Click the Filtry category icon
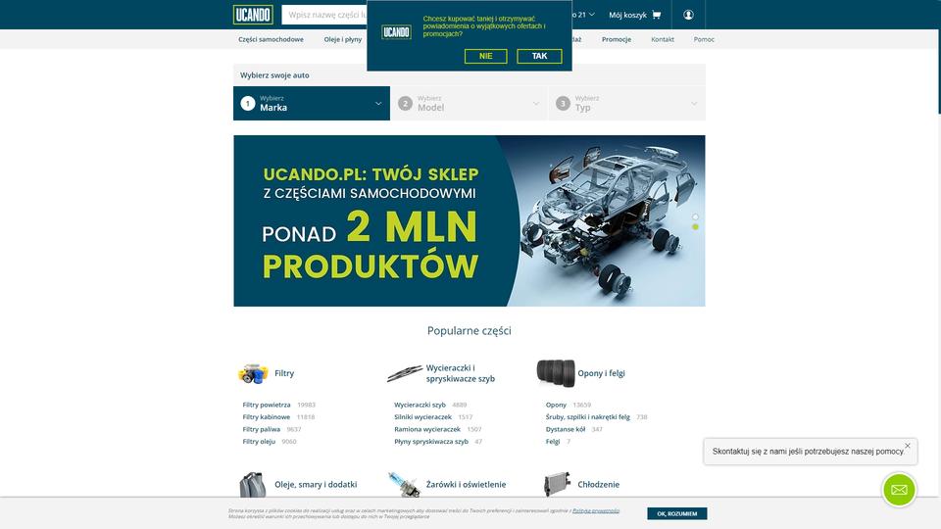The width and height of the screenshot is (941, 529). point(253,373)
